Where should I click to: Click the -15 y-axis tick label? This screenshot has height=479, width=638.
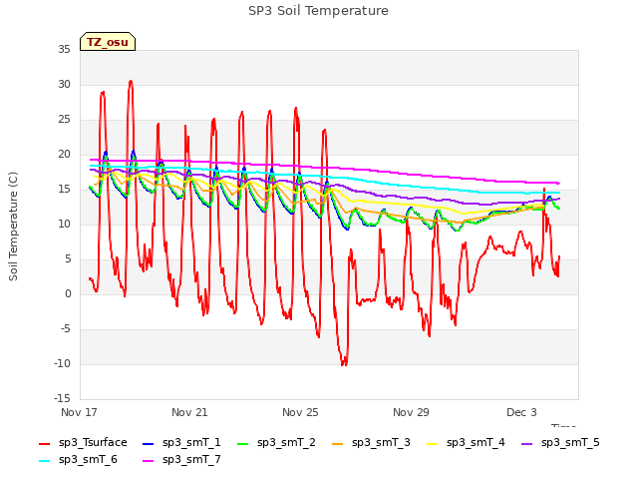pos(62,398)
